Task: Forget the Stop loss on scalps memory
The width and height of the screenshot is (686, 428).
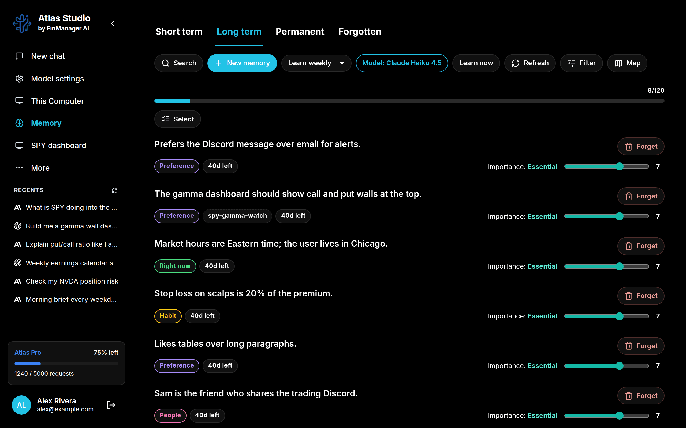Action: point(641,296)
